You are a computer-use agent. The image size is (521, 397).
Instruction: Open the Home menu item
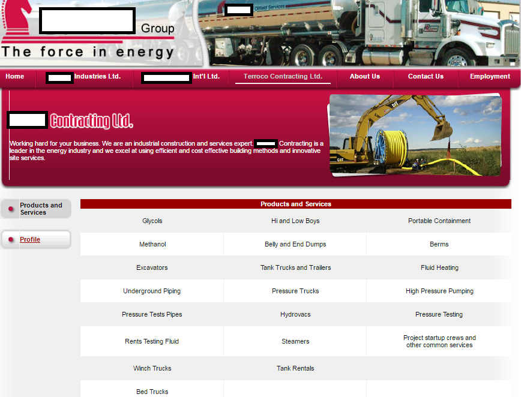pyautogui.click(x=14, y=76)
